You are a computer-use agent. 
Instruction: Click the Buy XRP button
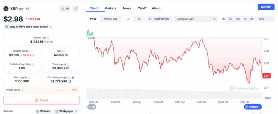(266, 7)
